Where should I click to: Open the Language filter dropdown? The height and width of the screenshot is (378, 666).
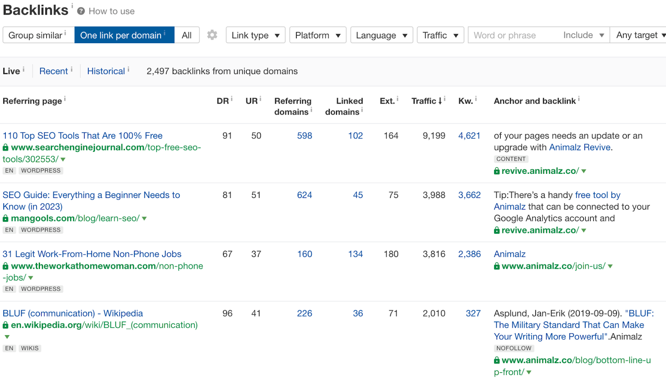coord(381,35)
